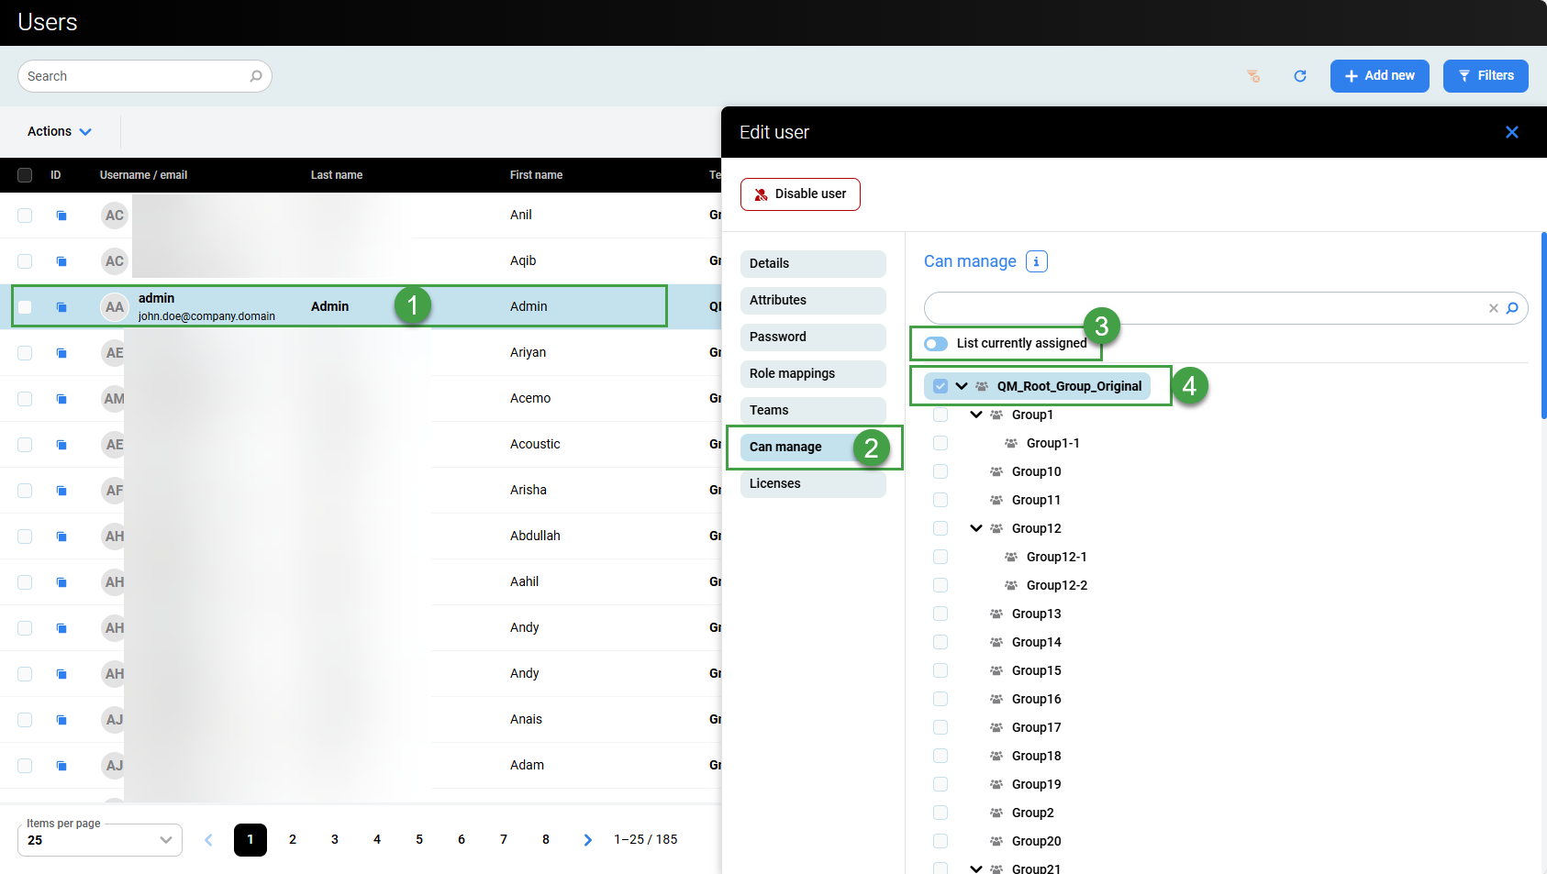Click the clear filters icon
This screenshot has height=874, width=1547.
coord(1253,76)
